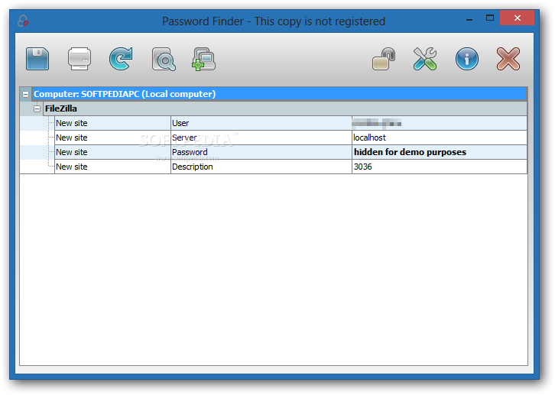This screenshot has height=395, width=555.
Task: Open the Search magnifier tool
Action: click(x=163, y=59)
